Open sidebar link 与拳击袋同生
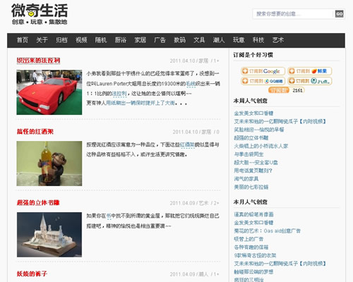Screen dimensions: 353x282 tap(249, 154)
